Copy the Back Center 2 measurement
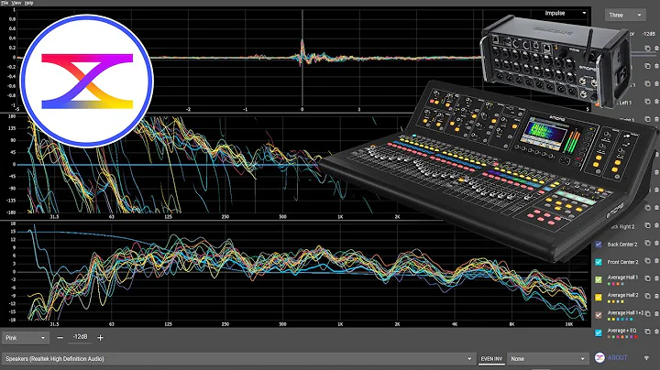Screen dimensions: 660x370 [647, 244]
